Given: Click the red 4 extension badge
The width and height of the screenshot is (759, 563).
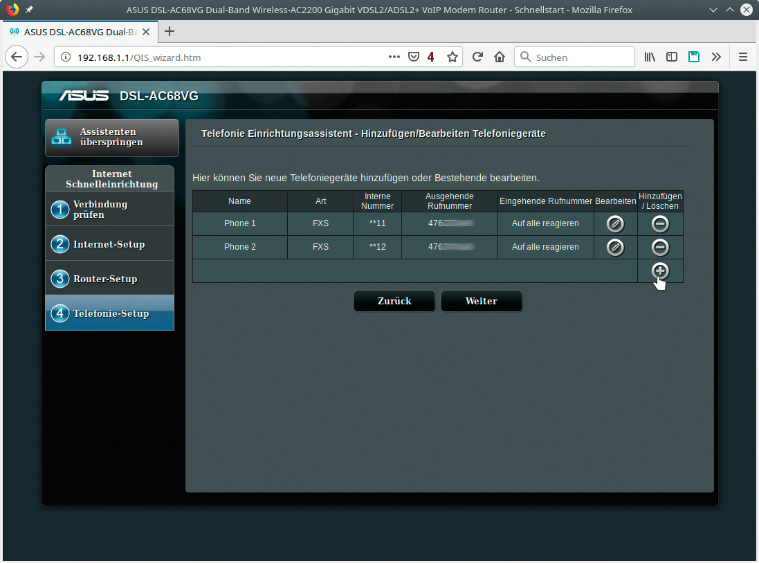Looking at the screenshot, I should (x=431, y=57).
